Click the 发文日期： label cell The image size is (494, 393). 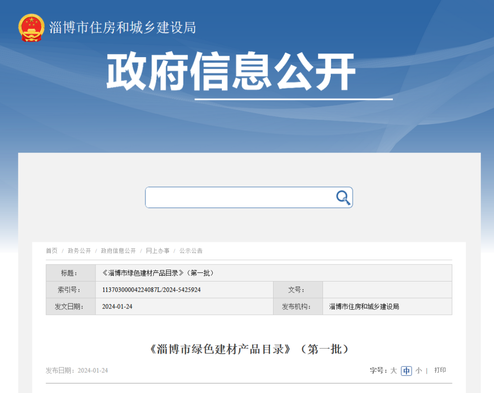pos(71,307)
